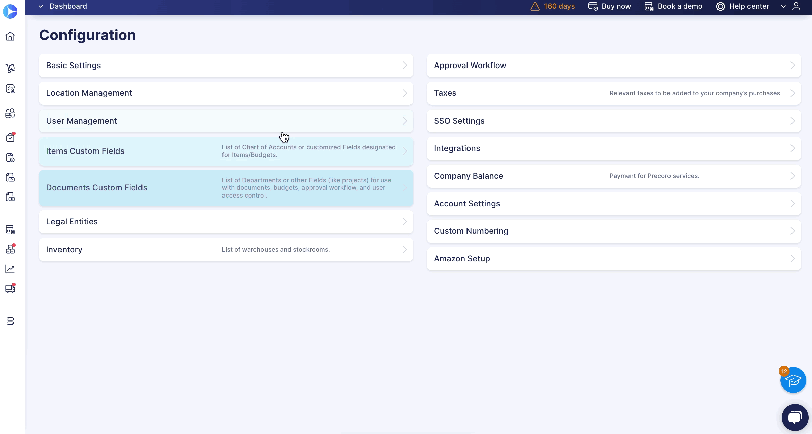This screenshot has height=434, width=812.
Task: Open Legal Entities
Action: coord(226,222)
